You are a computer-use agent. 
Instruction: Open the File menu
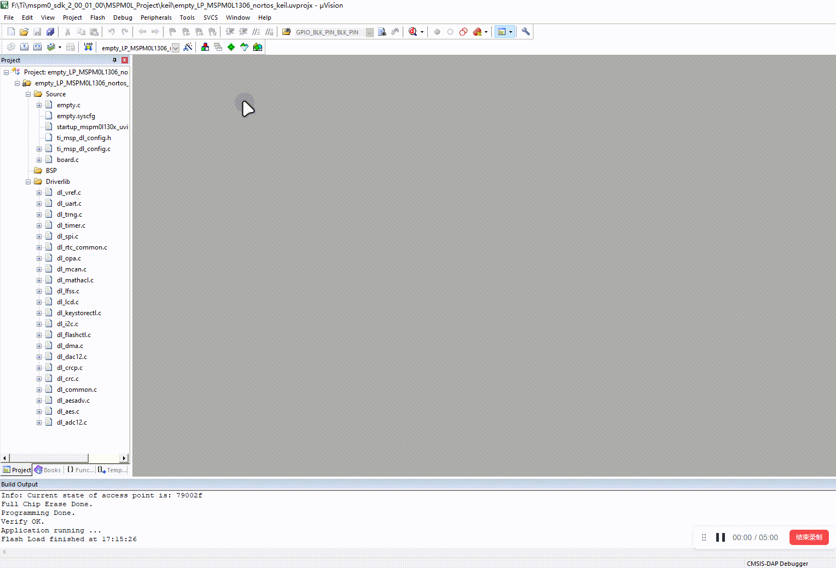tap(9, 18)
